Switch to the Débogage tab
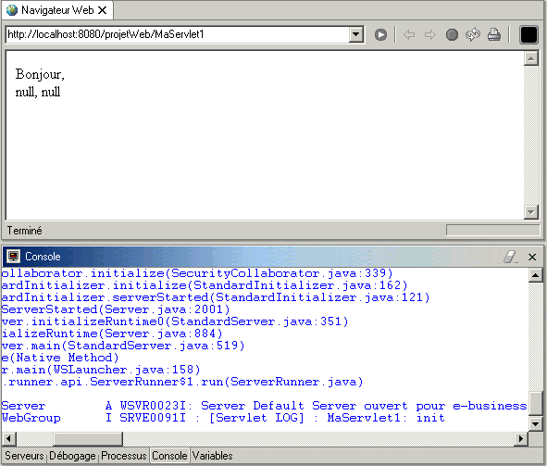Image resolution: width=547 pixels, height=466 pixels. (72, 456)
